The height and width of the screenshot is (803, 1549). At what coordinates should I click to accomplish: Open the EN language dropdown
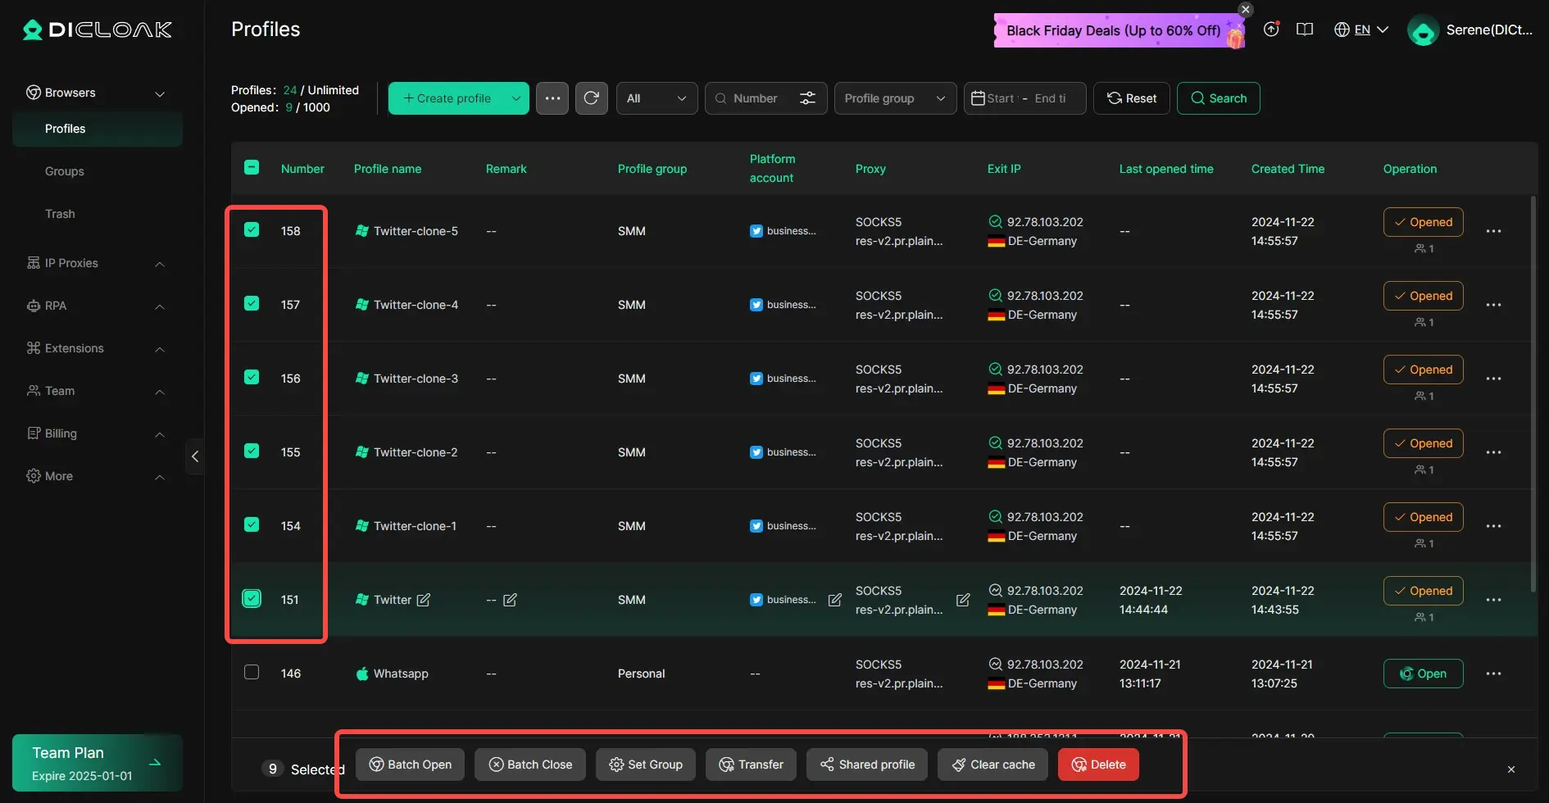pos(1361,29)
